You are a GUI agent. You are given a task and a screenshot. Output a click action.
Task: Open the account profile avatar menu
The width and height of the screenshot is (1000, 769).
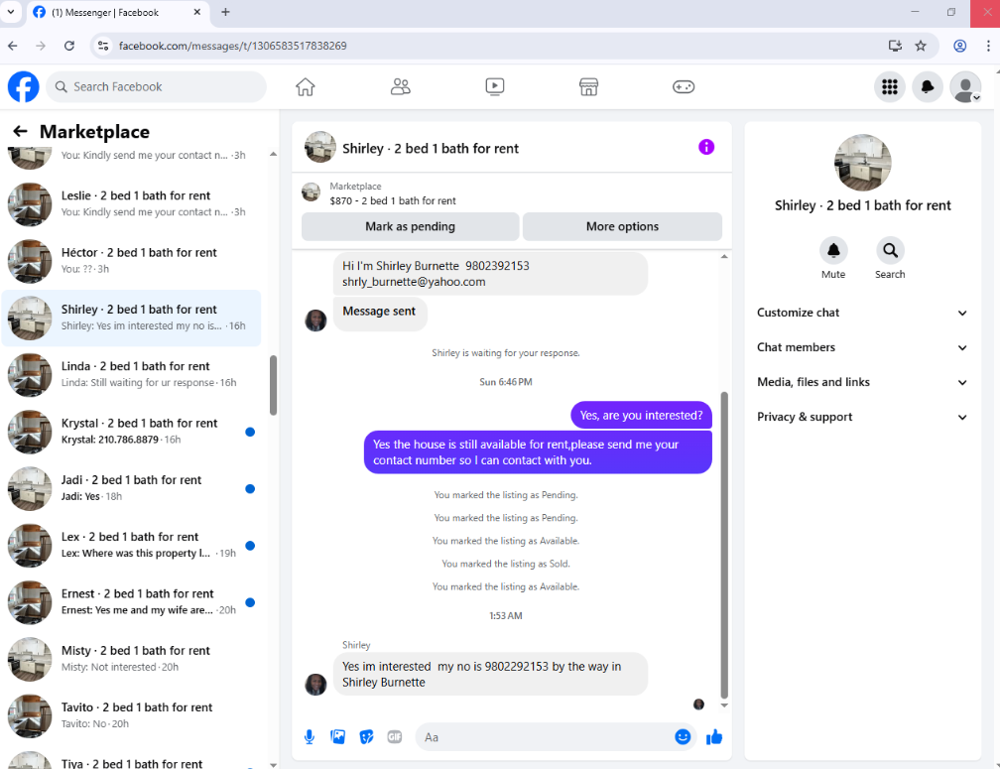tap(965, 86)
